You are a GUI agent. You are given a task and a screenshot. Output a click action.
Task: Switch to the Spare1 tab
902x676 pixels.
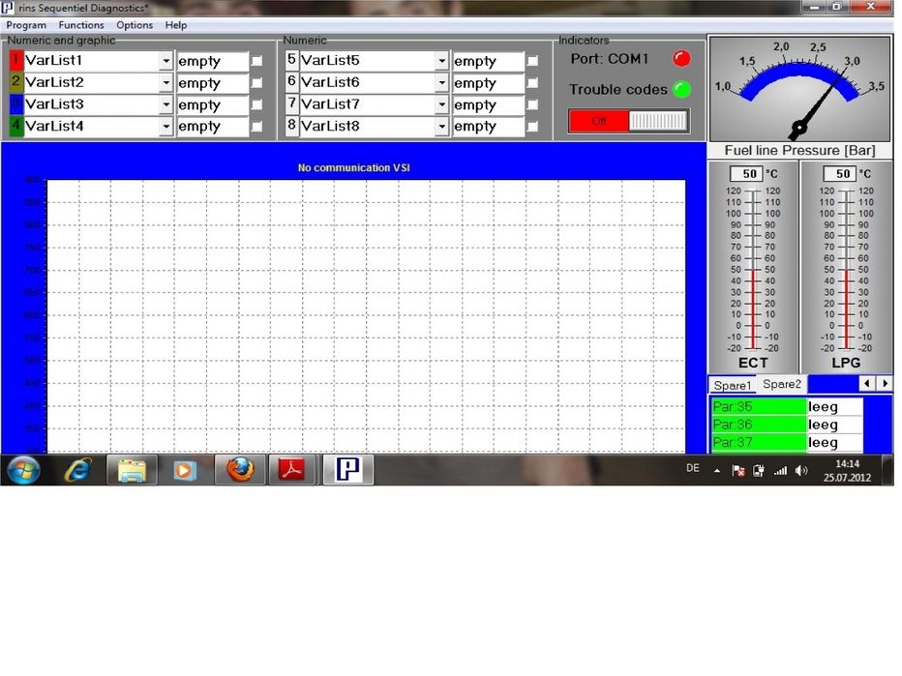pyautogui.click(x=733, y=385)
